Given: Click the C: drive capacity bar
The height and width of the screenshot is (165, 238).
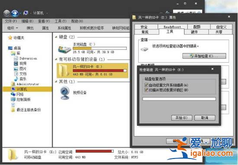Looking at the screenshot, I should click(x=100, y=49).
